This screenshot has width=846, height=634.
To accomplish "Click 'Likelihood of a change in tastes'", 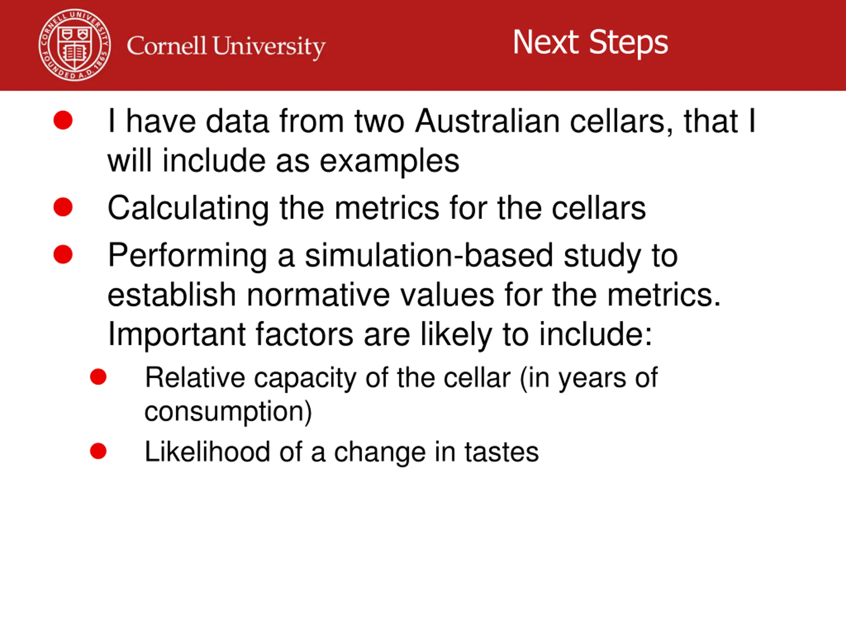I will [x=341, y=452].
